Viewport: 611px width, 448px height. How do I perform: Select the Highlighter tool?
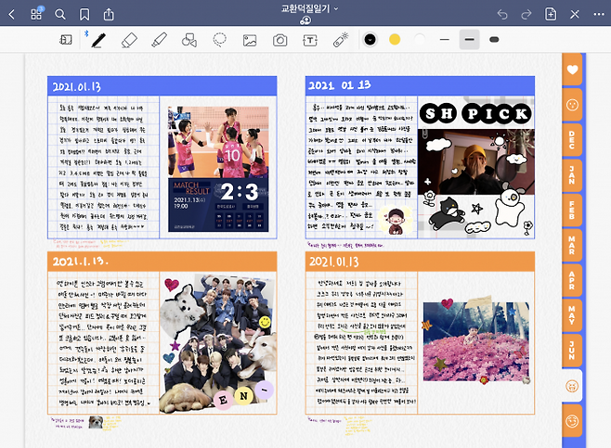click(159, 40)
